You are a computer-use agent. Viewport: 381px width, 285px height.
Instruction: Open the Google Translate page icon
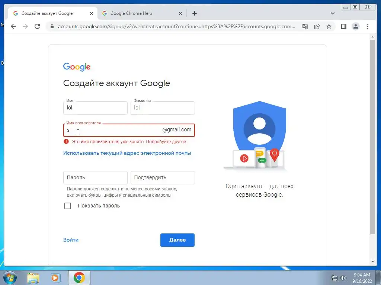tap(305, 26)
